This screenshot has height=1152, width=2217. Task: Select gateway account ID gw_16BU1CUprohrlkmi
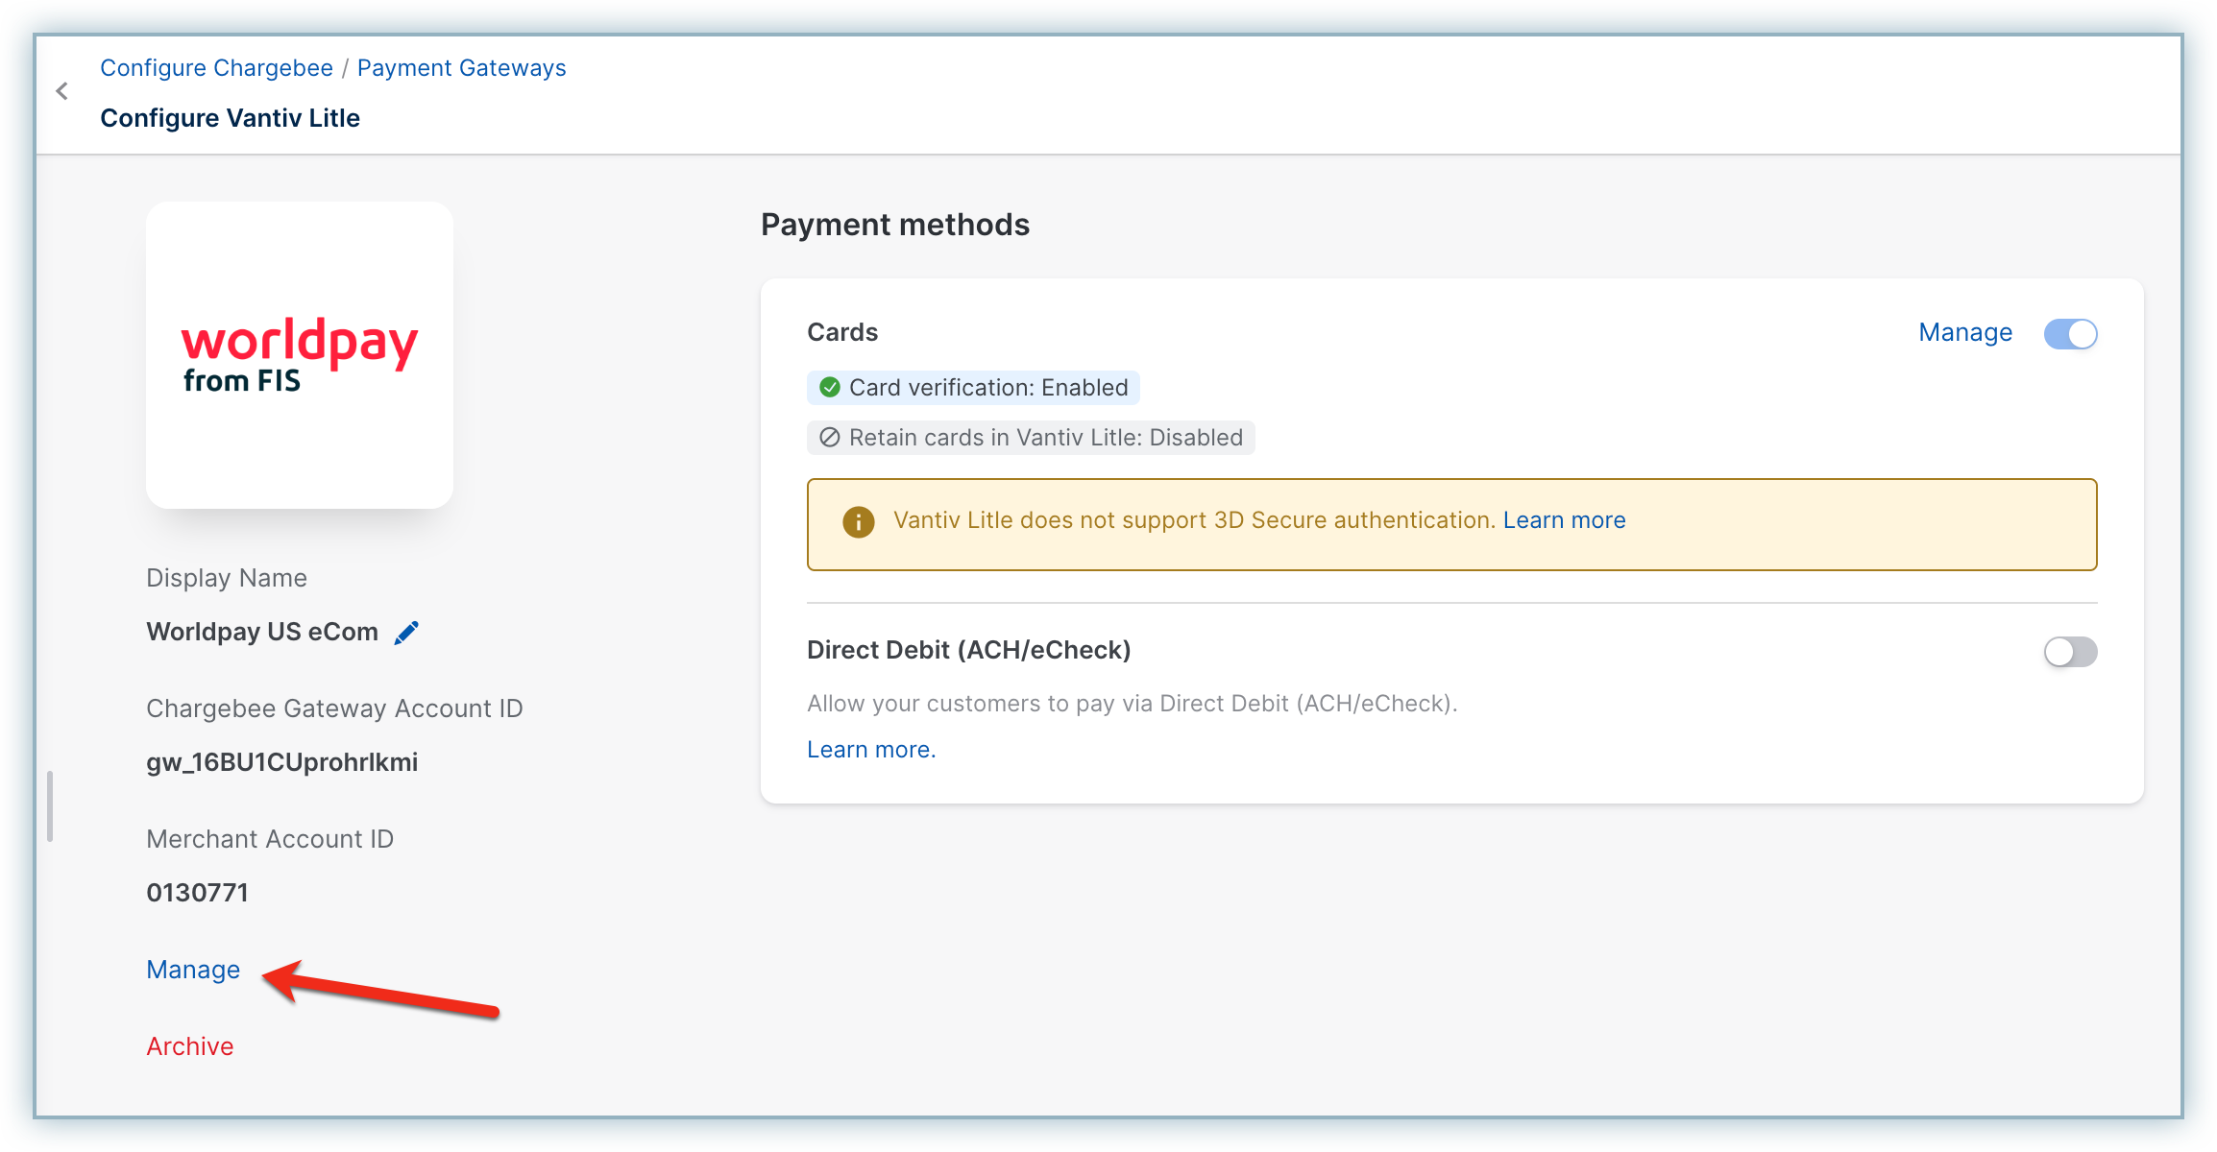[x=281, y=762]
